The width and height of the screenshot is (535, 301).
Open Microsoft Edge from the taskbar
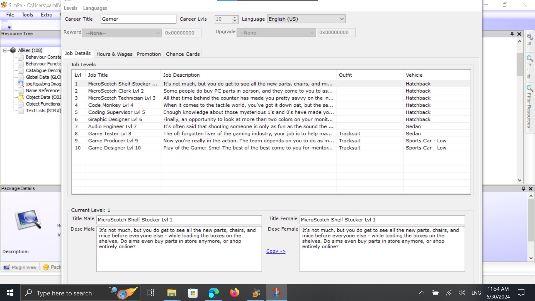pyautogui.click(x=213, y=293)
